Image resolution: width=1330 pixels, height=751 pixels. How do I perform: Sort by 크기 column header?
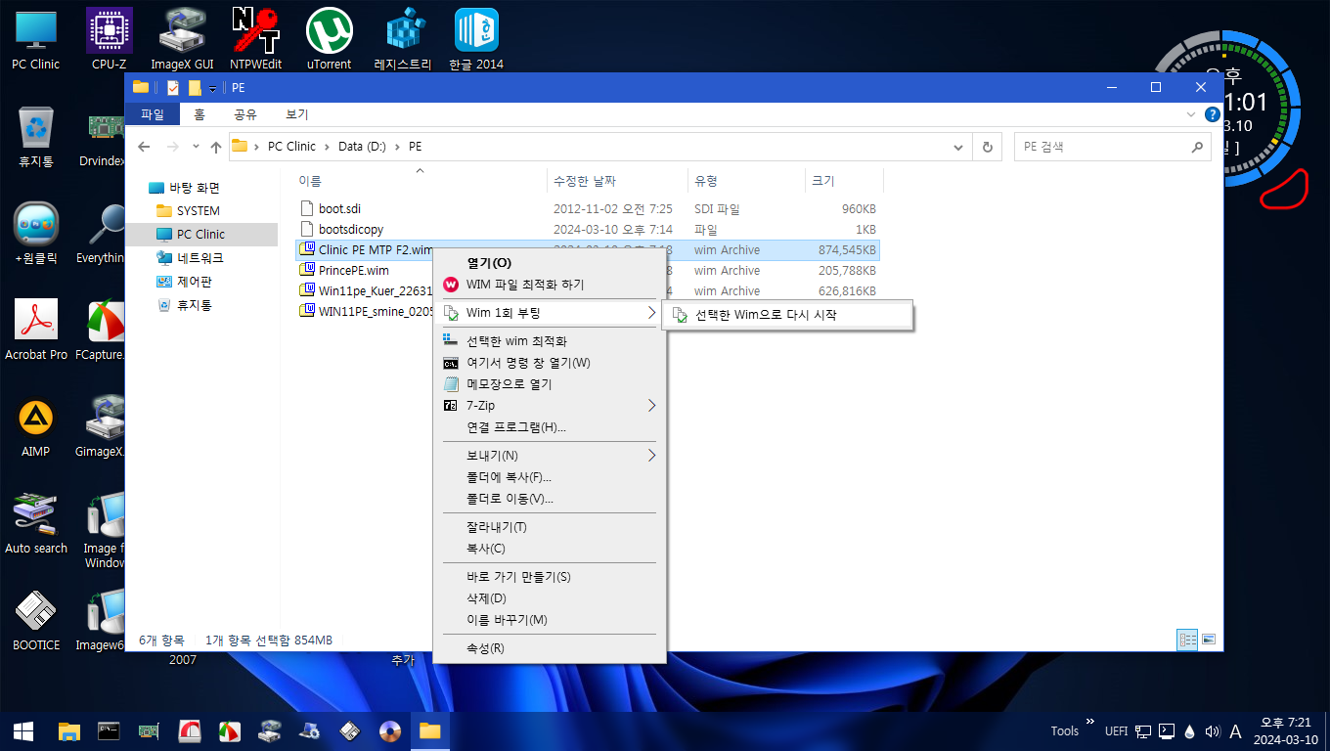[844, 181]
